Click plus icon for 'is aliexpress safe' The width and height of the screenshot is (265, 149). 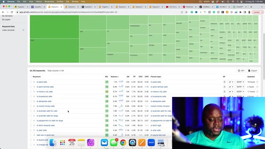[x=34, y=101]
